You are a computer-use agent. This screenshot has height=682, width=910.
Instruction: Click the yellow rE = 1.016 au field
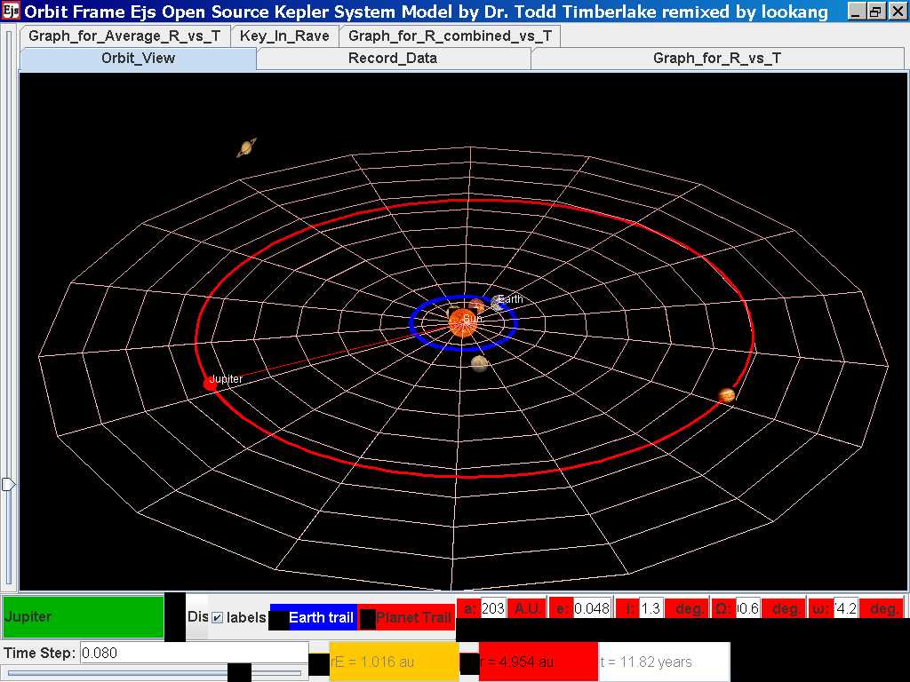394,662
